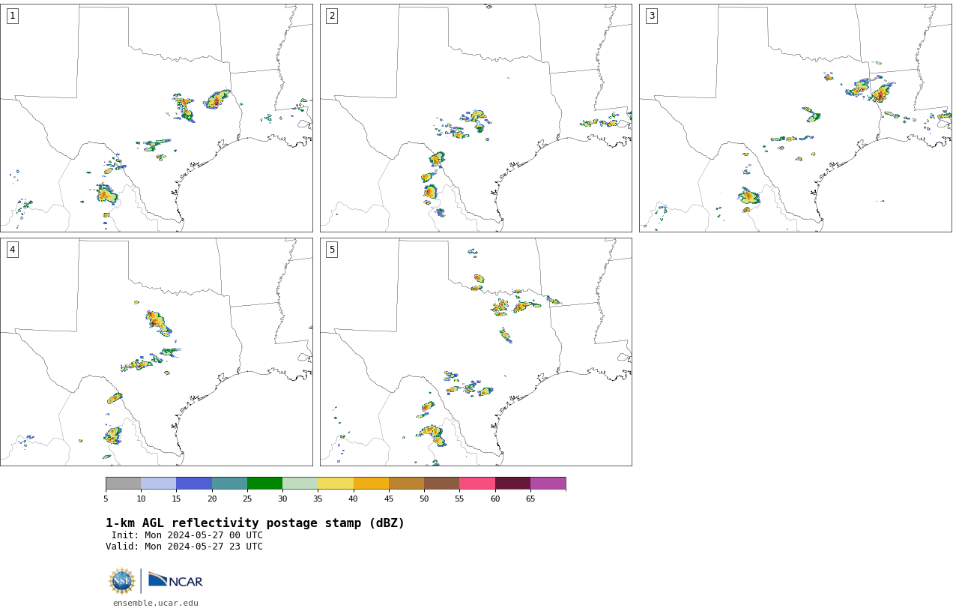
Task: Click the colorbar tick label 5
Action: click(106, 499)
